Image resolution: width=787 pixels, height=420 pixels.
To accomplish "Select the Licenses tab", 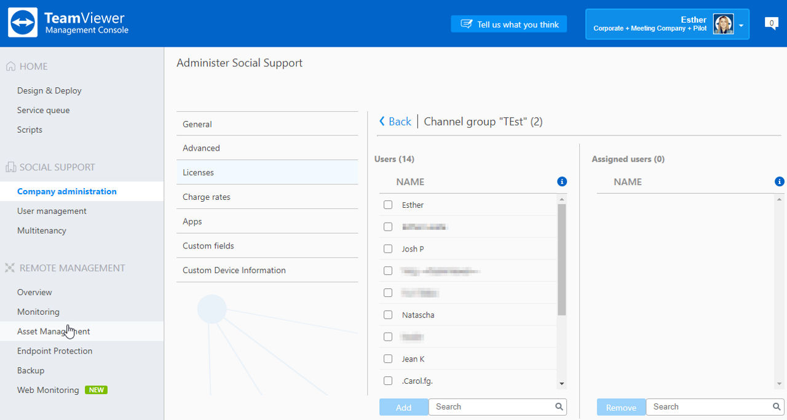I will pos(267,173).
